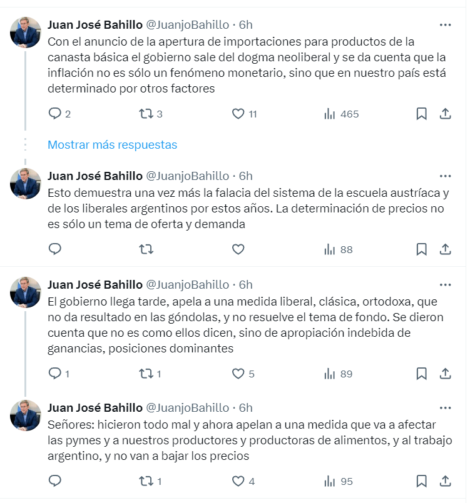
Task: Retweet the tweet about góndolas
Action: [x=145, y=374]
